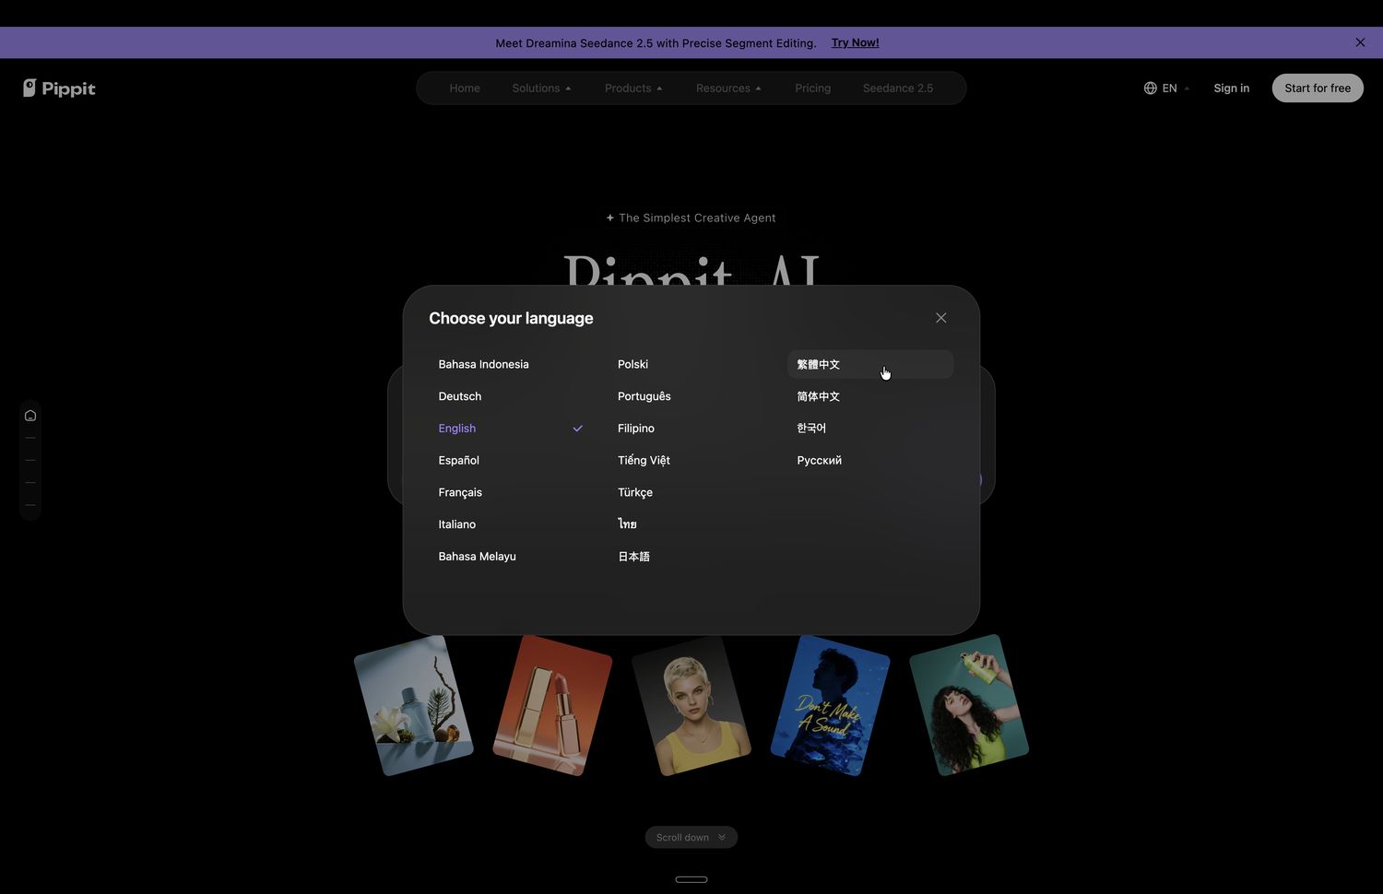Select Français language

pos(510,492)
